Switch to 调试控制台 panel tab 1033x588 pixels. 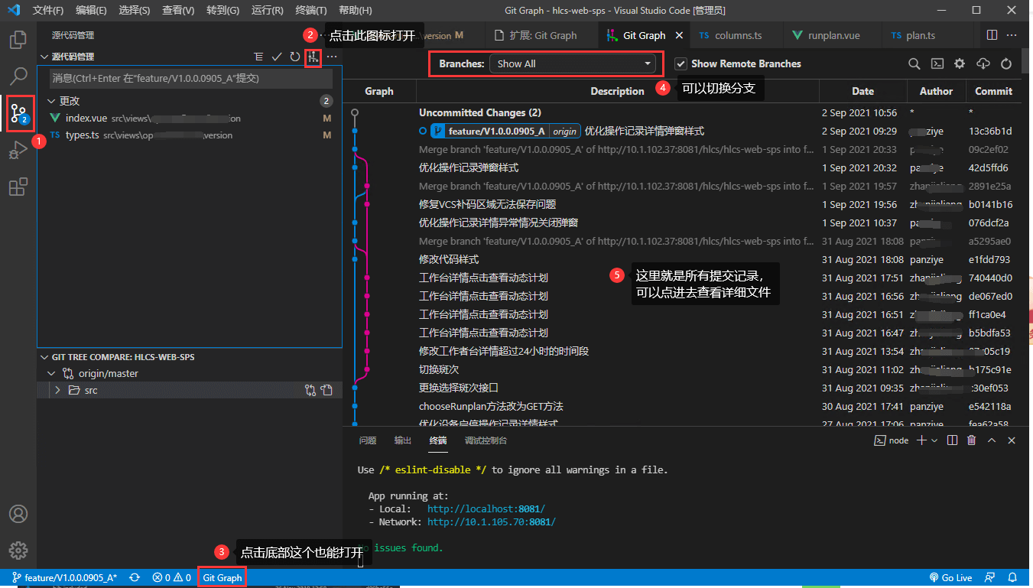pos(486,440)
